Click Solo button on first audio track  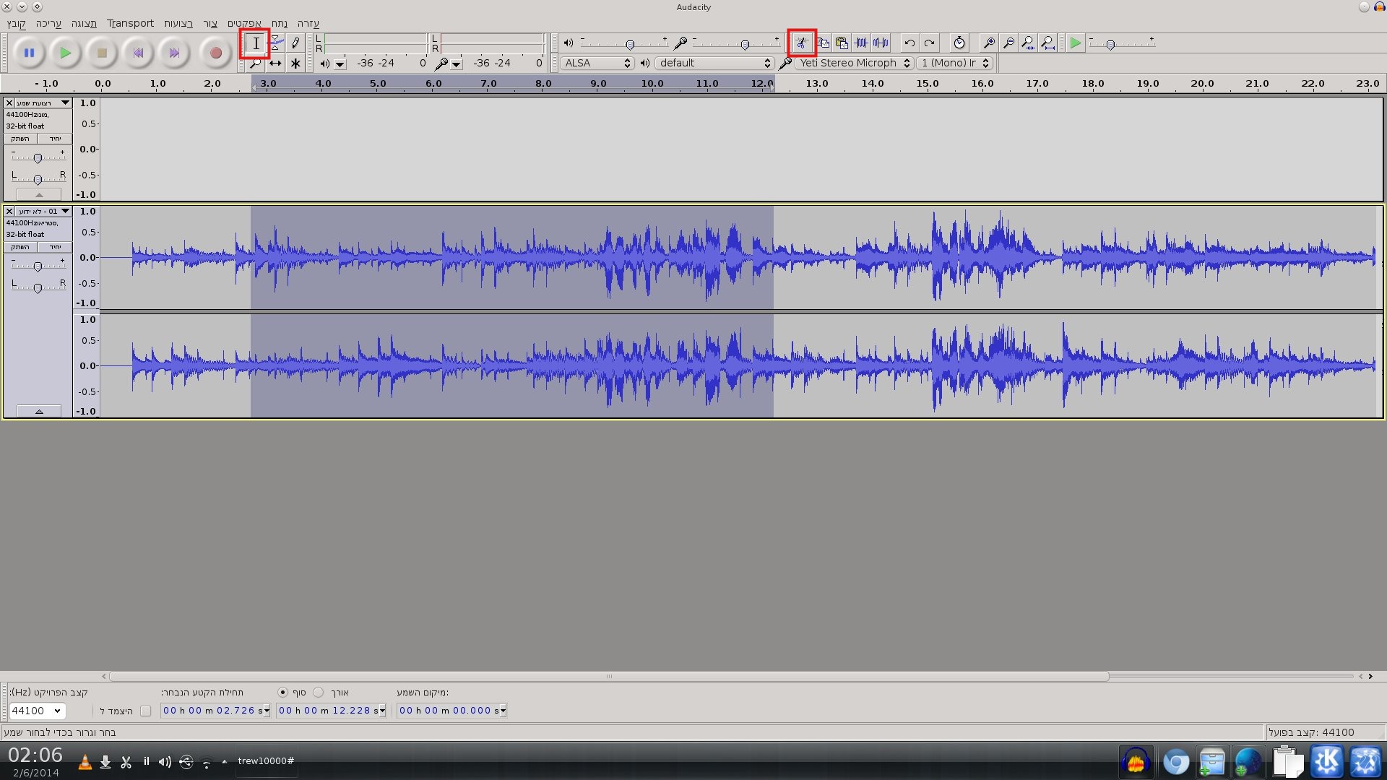click(55, 139)
